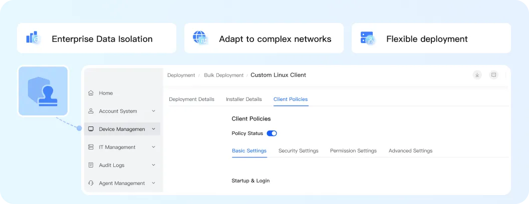Viewport: 529px width, 204px height.
Task: Click the shield stamp feature thumbnail
Action: [43, 91]
